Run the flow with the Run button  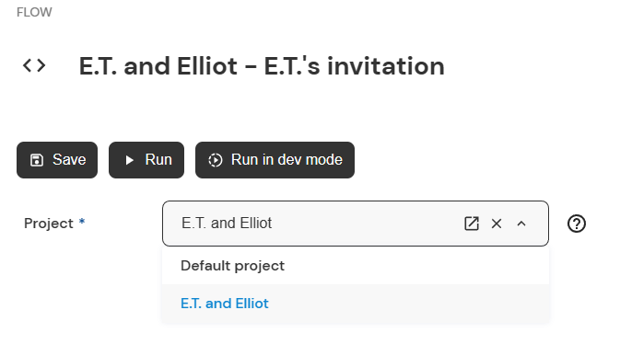(146, 160)
